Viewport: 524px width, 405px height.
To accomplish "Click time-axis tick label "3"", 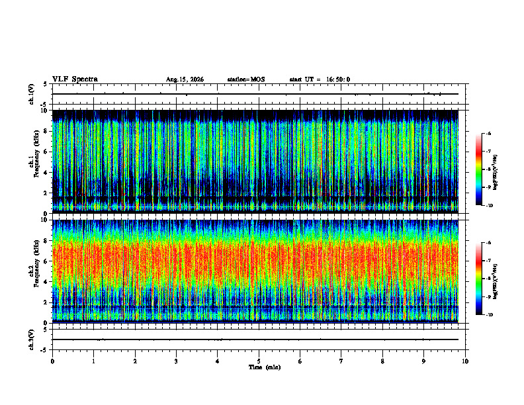I will 176,361.
